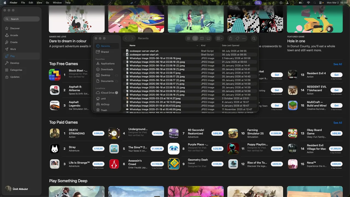This screenshot has width=350, height=197.
Task: Open the Poppy Playtime app icon
Action: click(233, 149)
